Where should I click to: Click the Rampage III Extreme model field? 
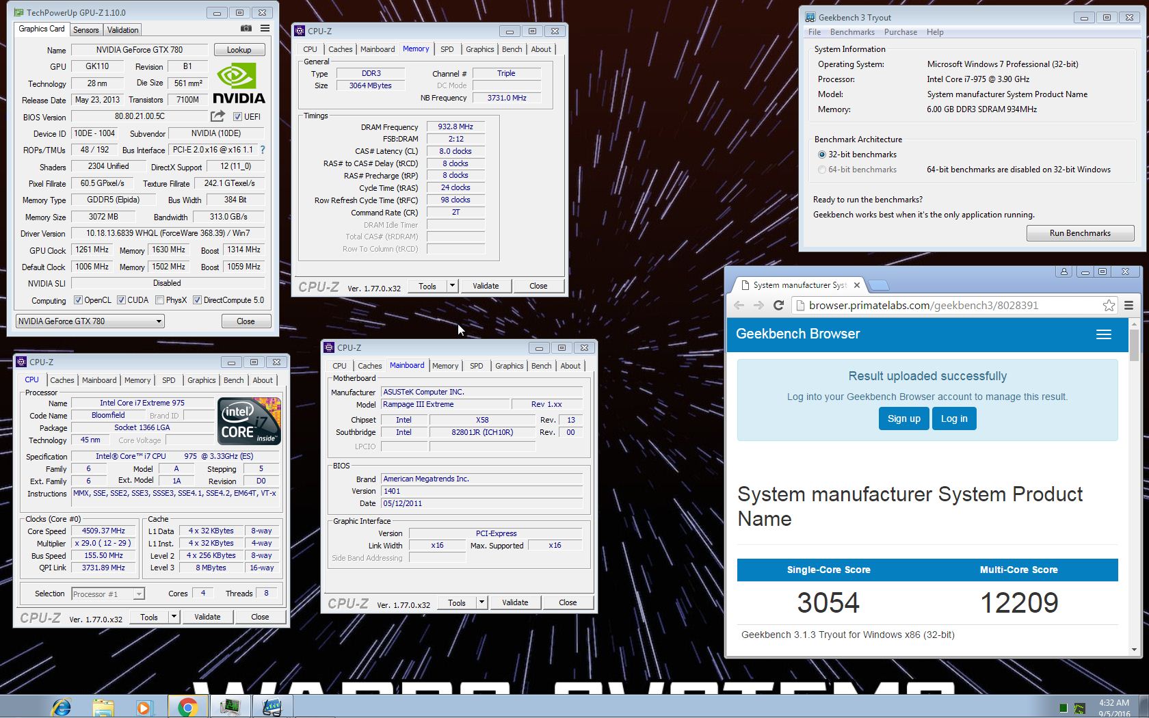445,404
